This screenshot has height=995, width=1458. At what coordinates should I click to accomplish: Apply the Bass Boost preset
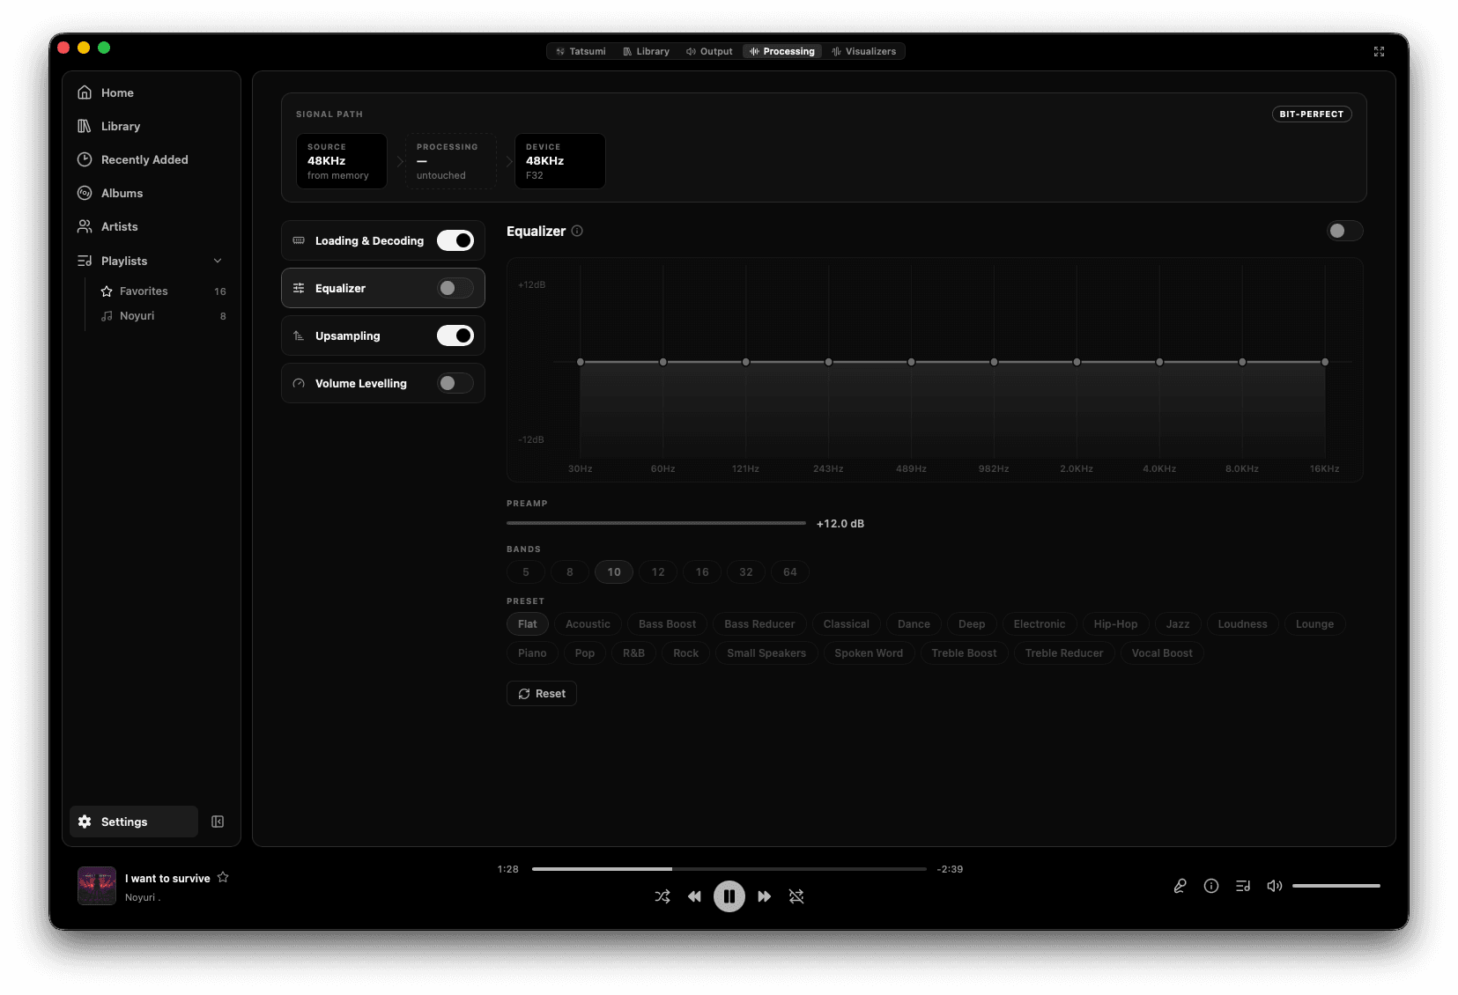[667, 624]
